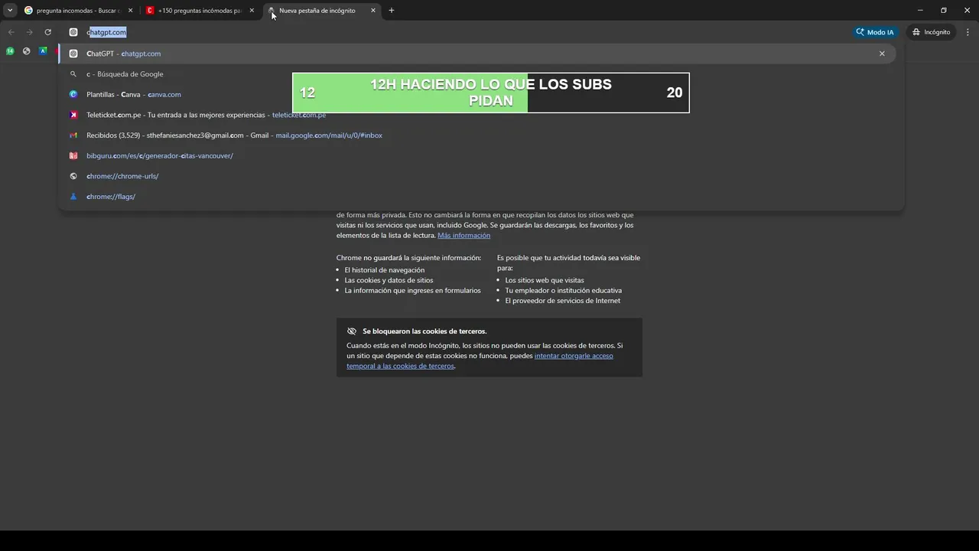The width and height of the screenshot is (979, 551).
Task: Select the 'ChatGPT - chatgpt.com' suggestion
Action: 477,54
